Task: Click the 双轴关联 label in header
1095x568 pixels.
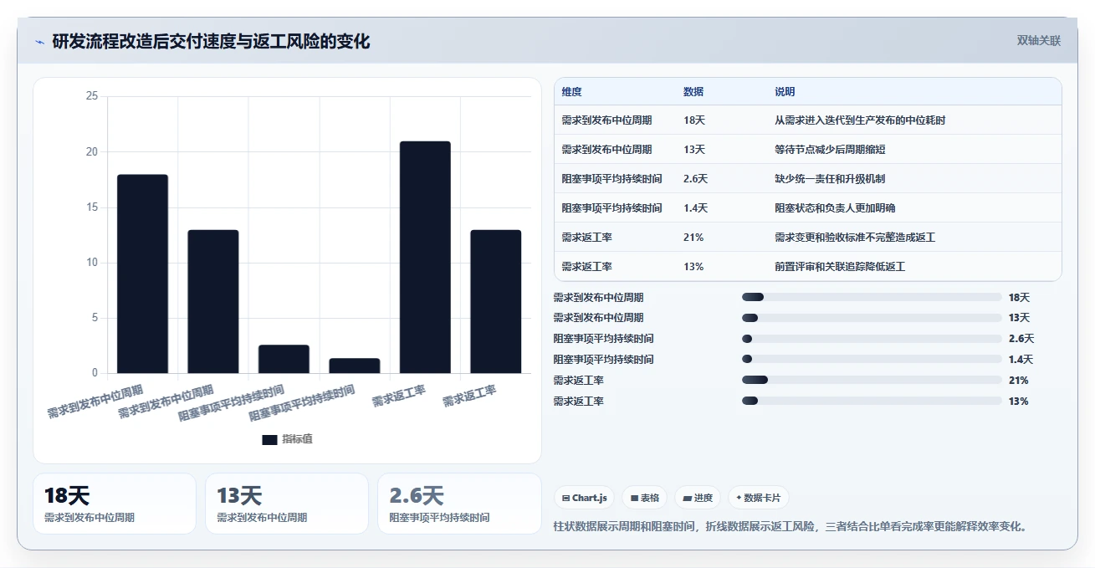Action: 1039,41
